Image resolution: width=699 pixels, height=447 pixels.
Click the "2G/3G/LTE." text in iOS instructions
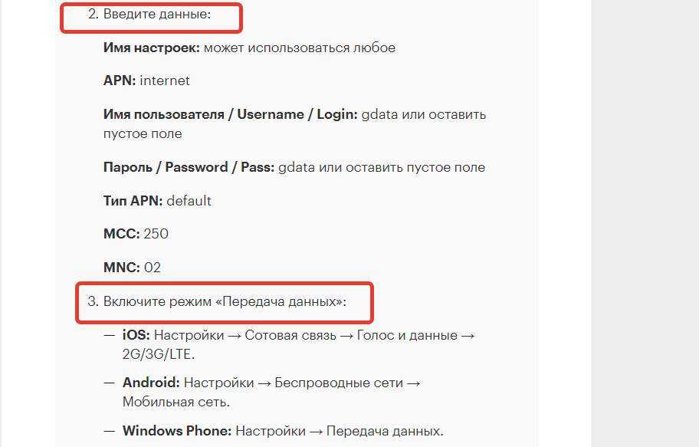[x=159, y=354]
